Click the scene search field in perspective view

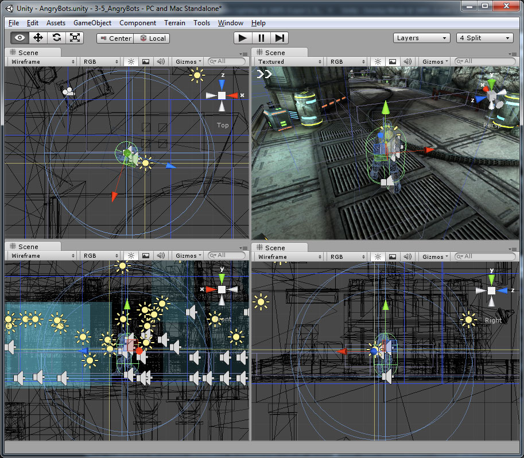click(x=485, y=61)
